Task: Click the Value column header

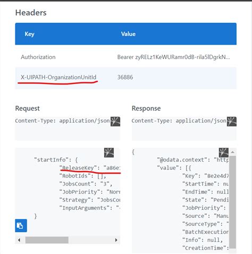Action: (x=128, y=34)
